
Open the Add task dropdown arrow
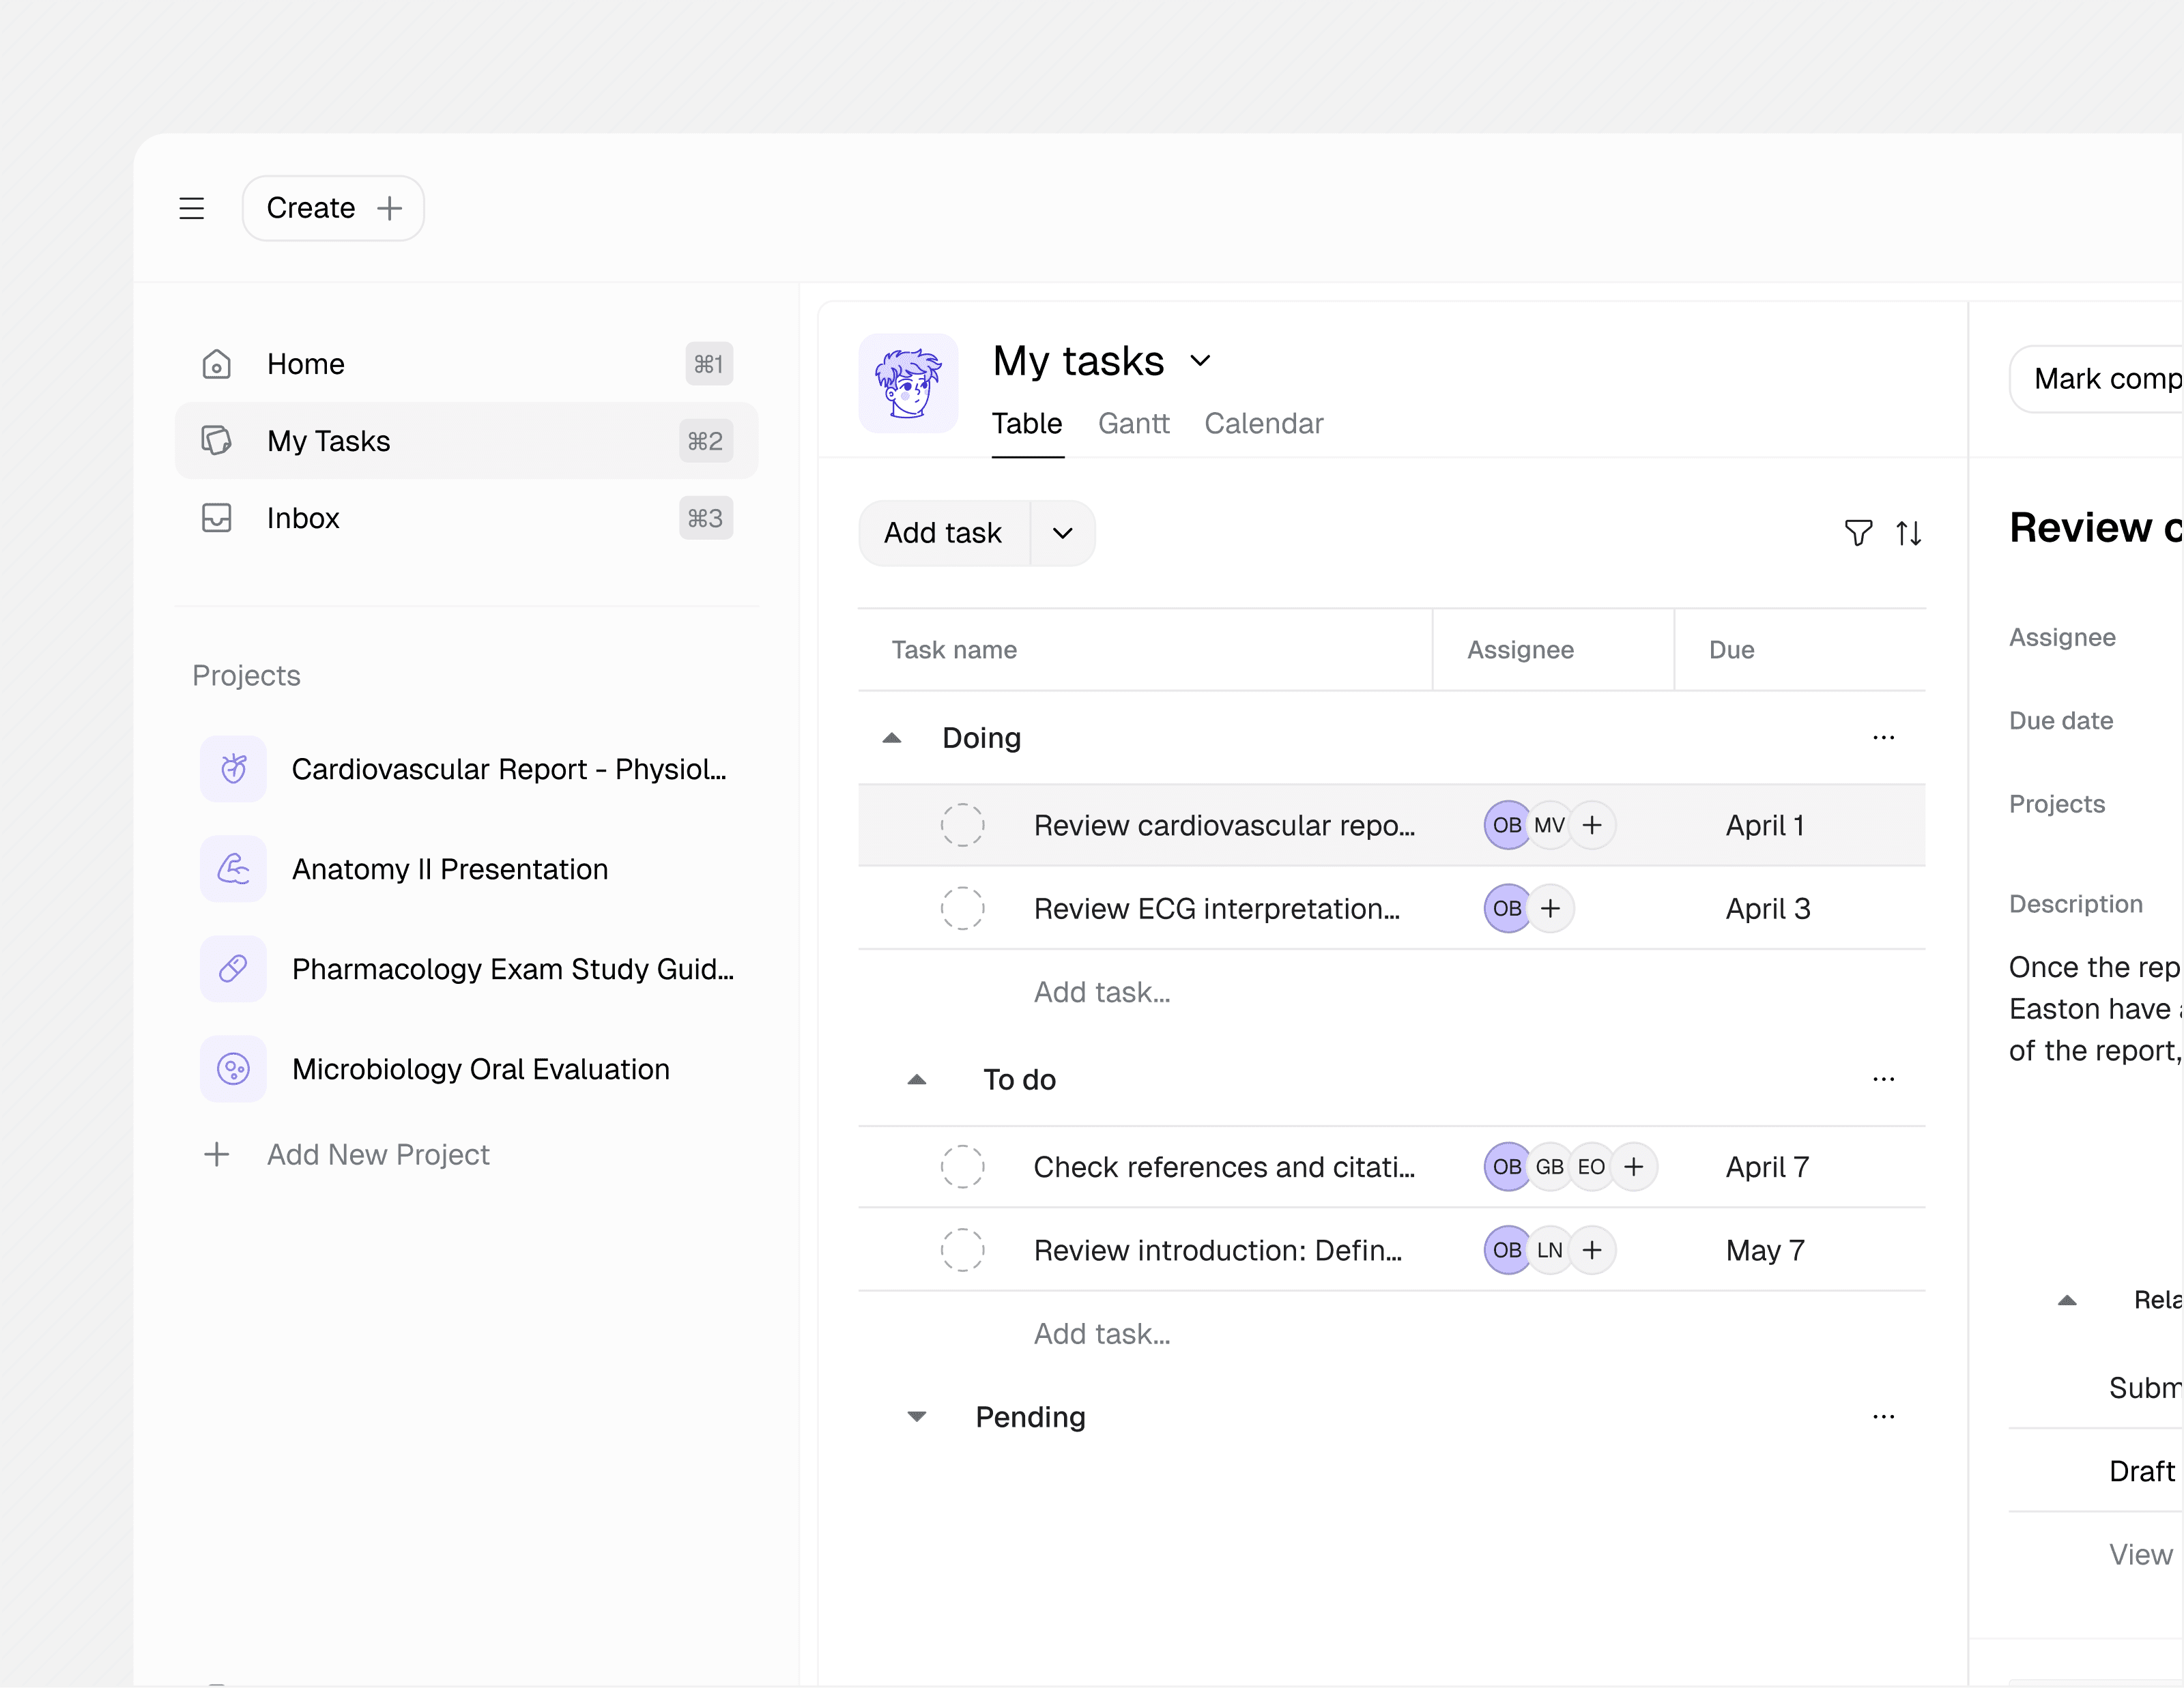(x=1062, y=533)
